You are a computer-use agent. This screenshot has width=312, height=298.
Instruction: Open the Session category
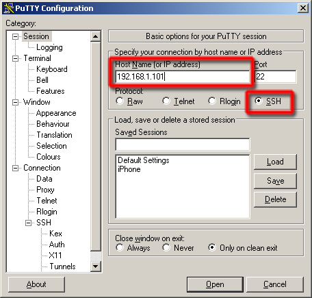coord(36,36)
